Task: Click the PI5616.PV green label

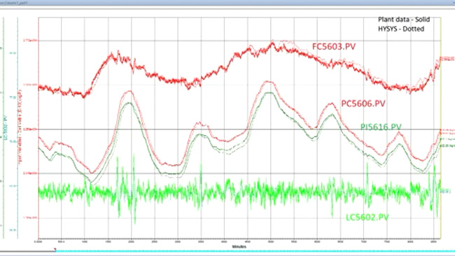Action: coord(381,127)
